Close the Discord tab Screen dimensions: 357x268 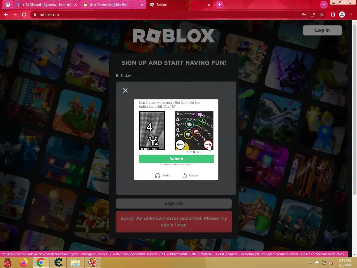tap(76, 5)
